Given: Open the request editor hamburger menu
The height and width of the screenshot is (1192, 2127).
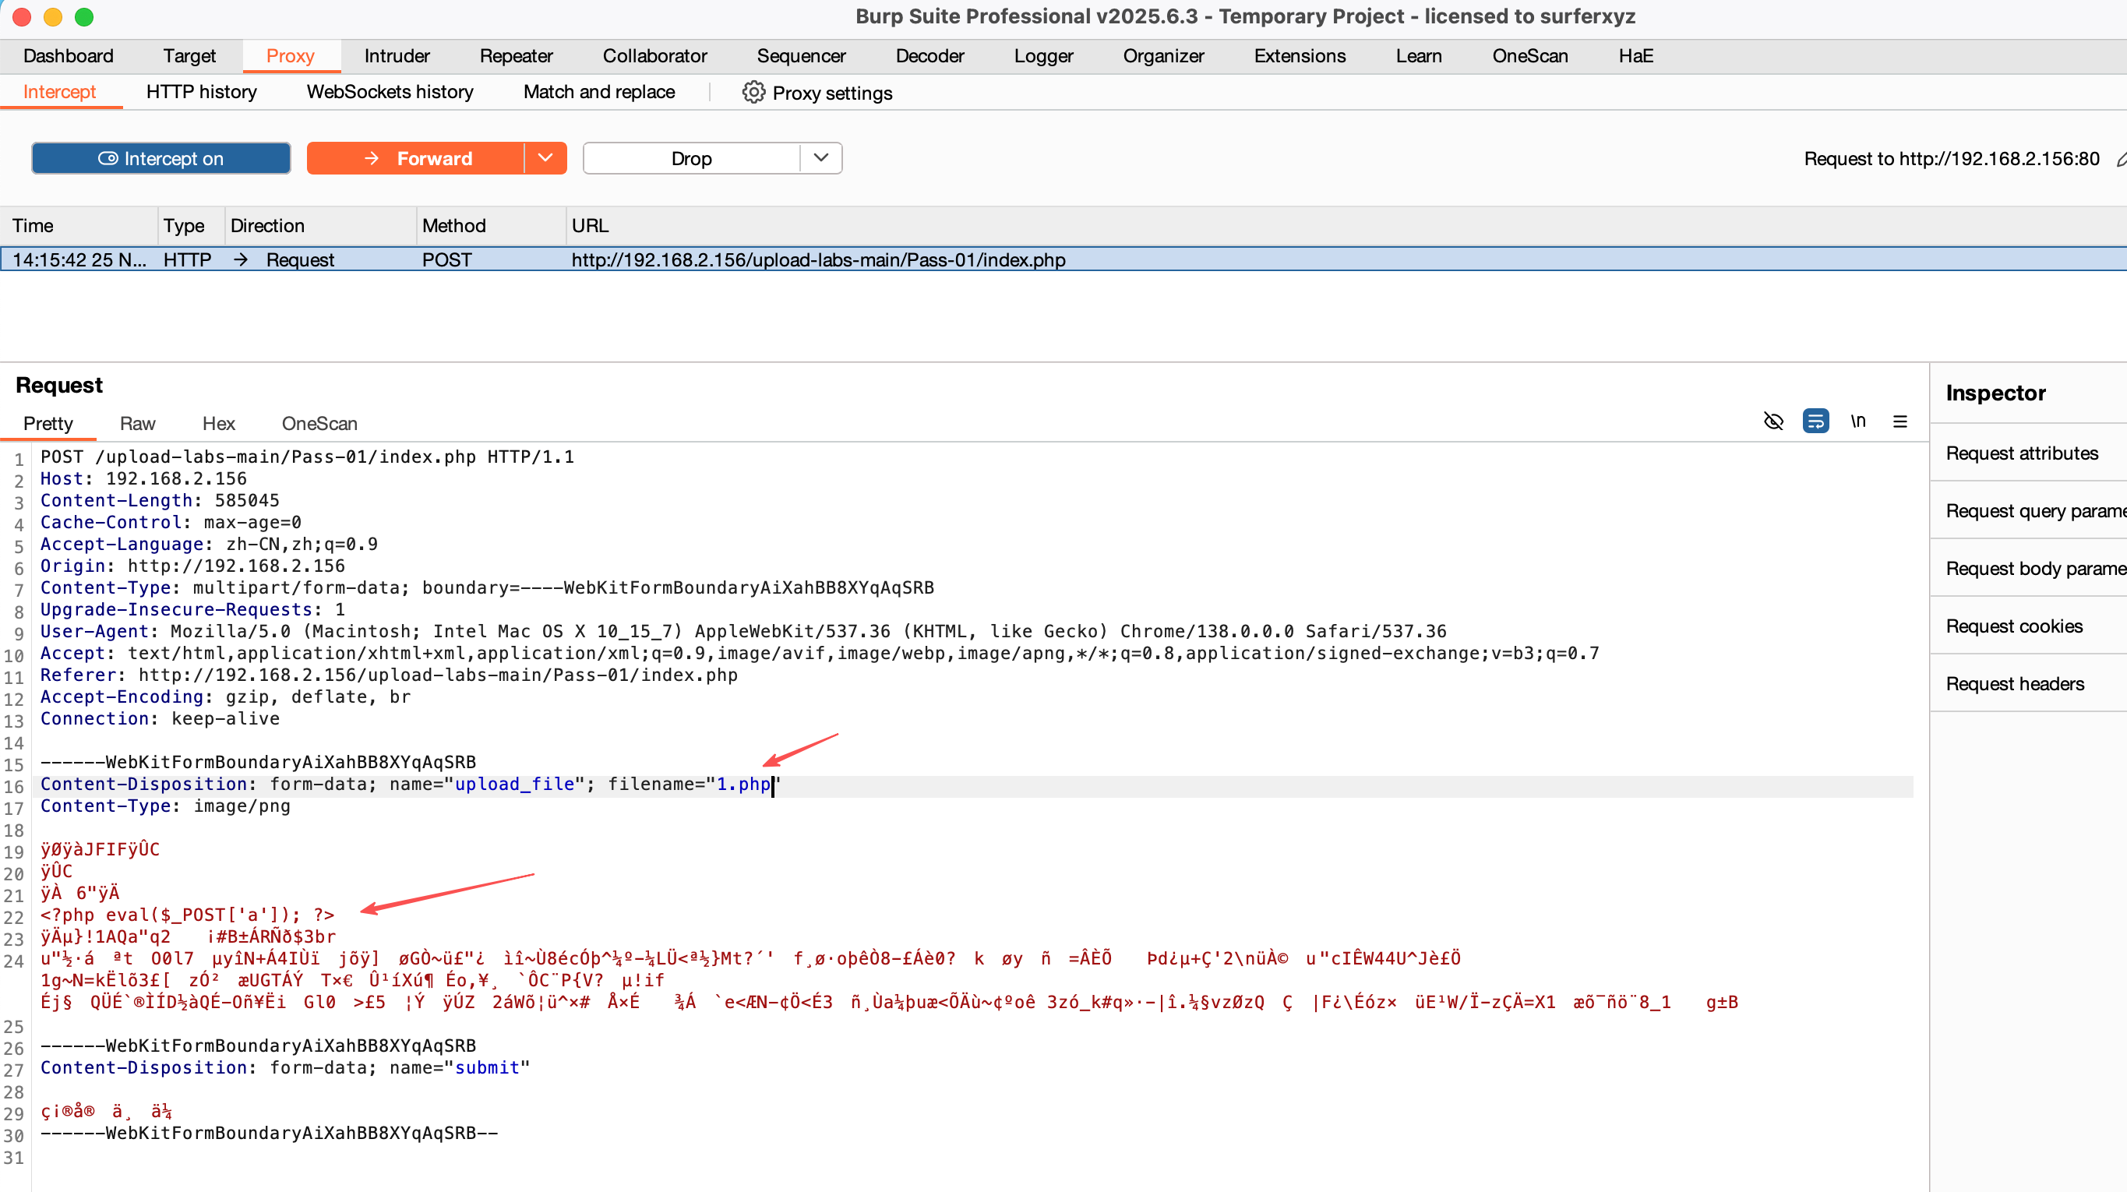Looking at the screenshot, I should click(1900, 421).
